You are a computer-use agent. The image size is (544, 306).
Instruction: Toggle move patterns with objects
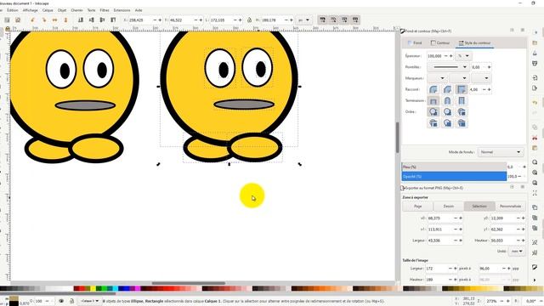coord(355,20)
